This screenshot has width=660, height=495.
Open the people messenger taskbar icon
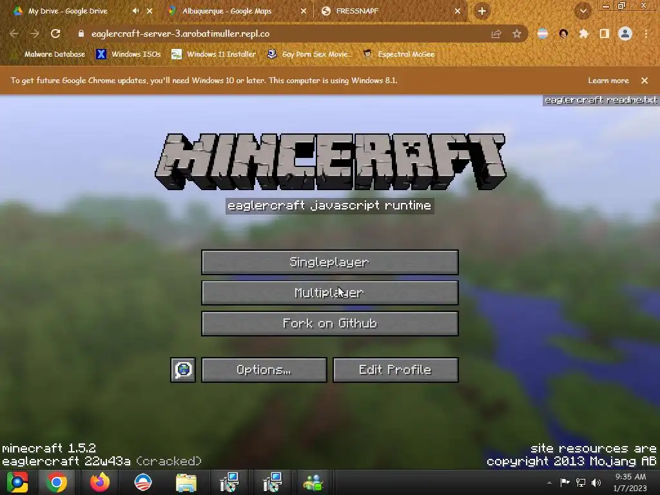click(x=313, y=482)
